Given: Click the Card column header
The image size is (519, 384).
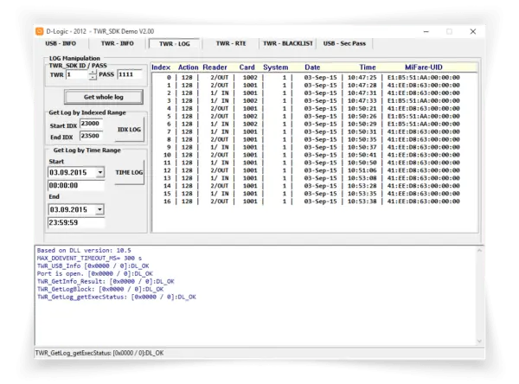Looking at the screenshot, I should click(247, 67).
